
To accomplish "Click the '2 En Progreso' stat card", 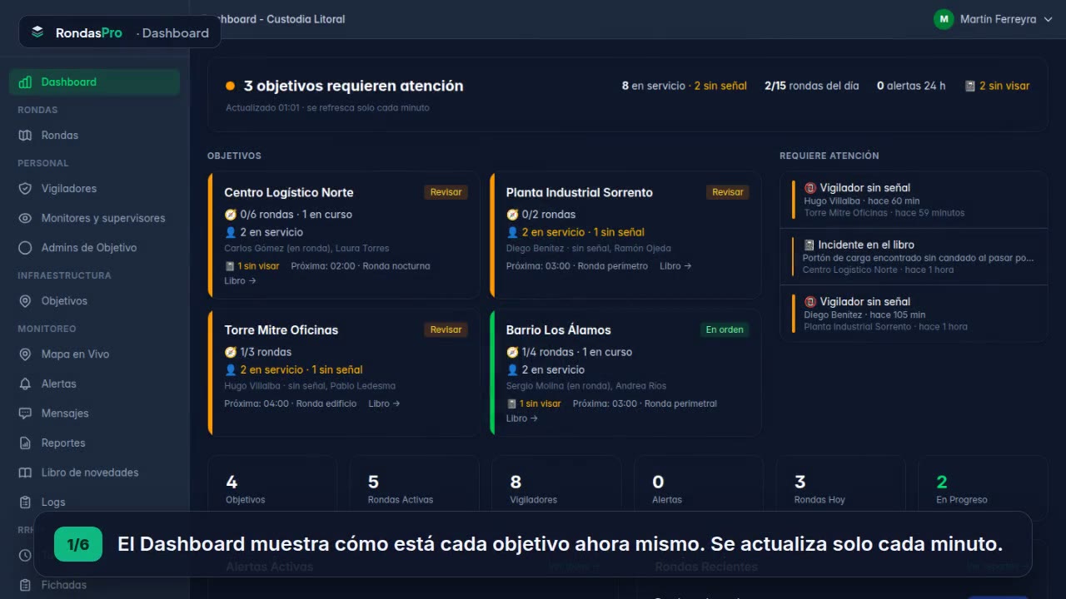I will pyautogui.click(x=983, y=488).
